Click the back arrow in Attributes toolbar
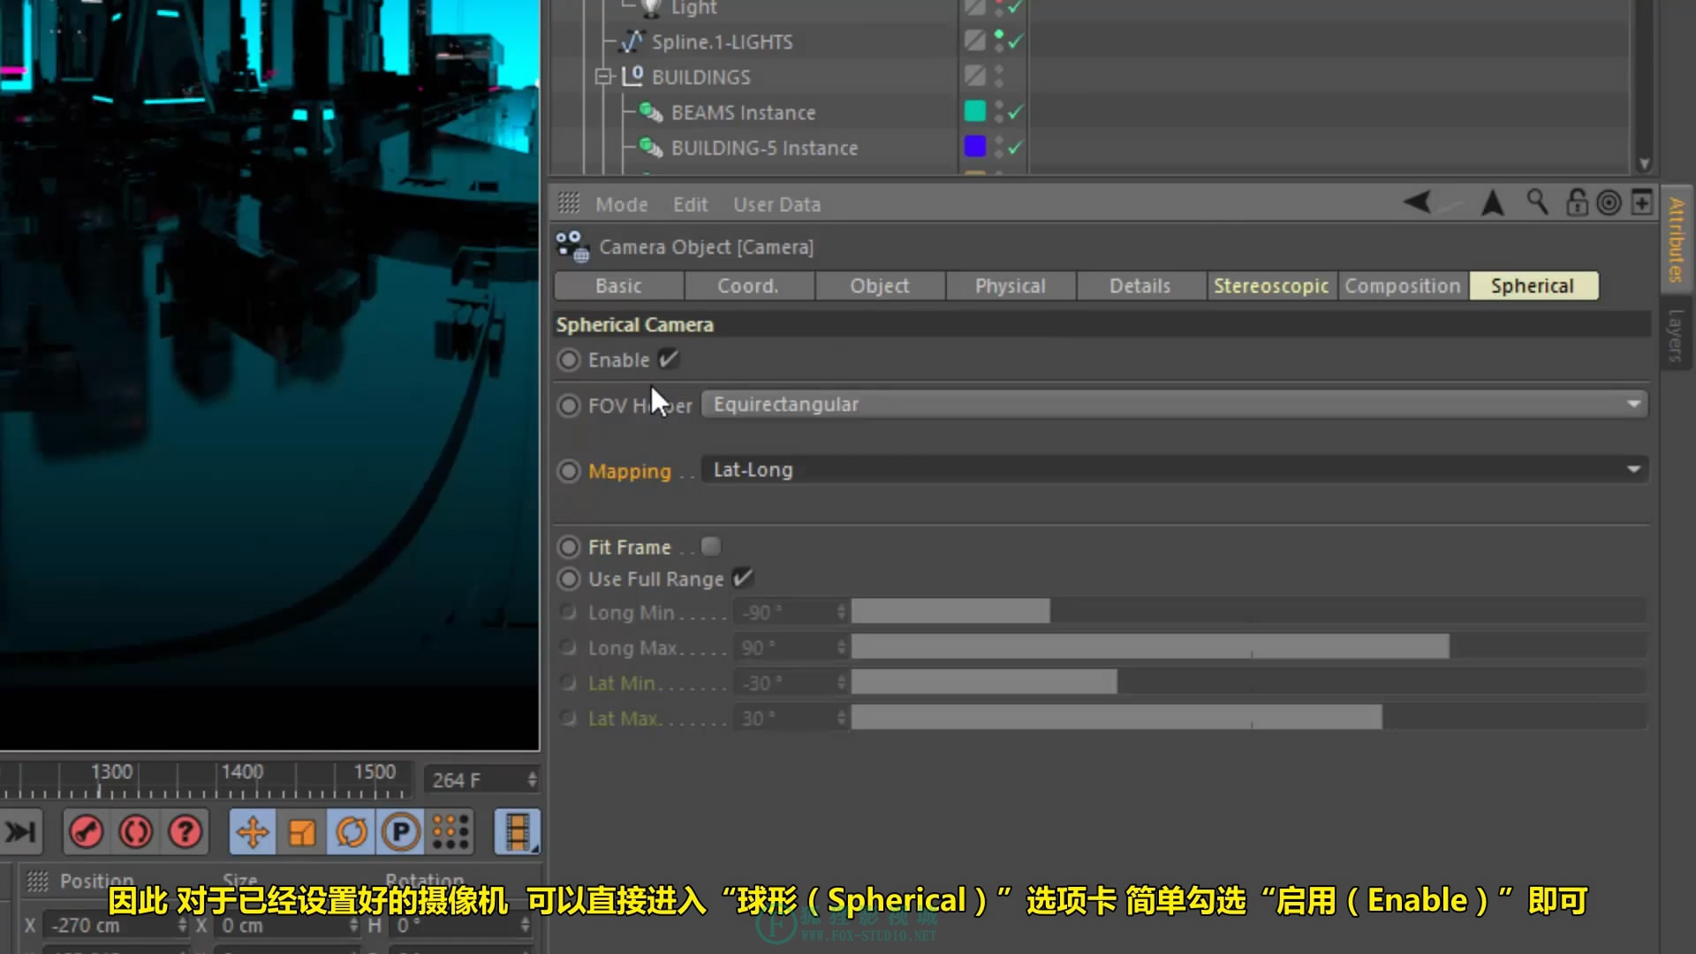1696x954 pixels. [x=1418, y=202]
